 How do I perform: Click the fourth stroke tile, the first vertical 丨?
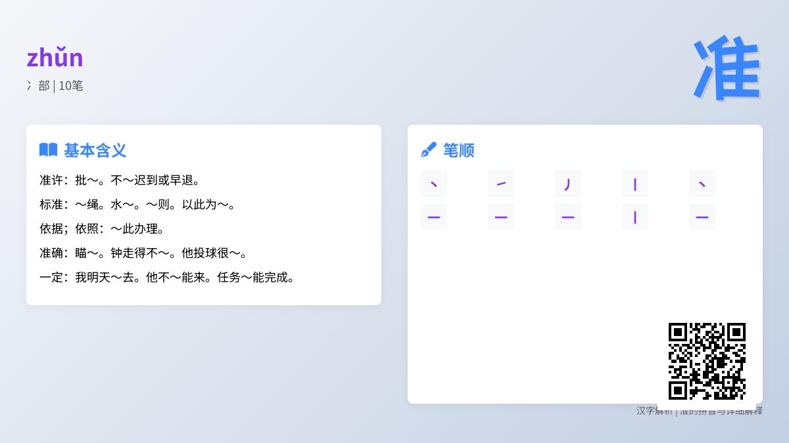tap(635, 184)
